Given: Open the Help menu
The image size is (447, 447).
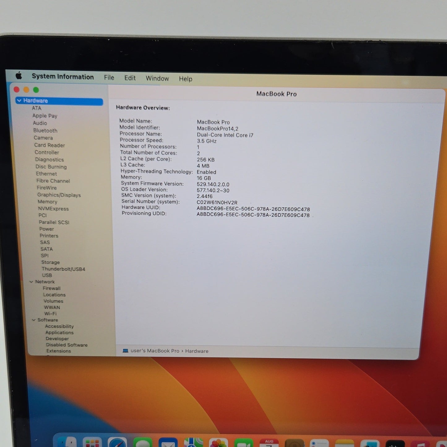Looking at the screenshot, I should [x=186, y=79].
